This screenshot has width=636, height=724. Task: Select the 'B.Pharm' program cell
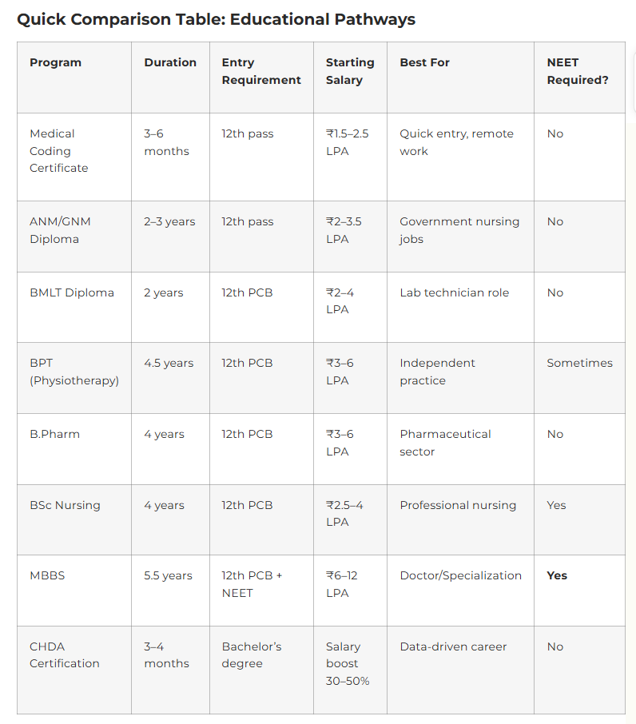click(x=54, y=434)
